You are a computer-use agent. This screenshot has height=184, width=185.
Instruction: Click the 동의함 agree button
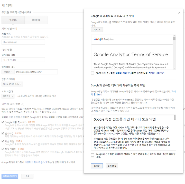tap(97, 166)
